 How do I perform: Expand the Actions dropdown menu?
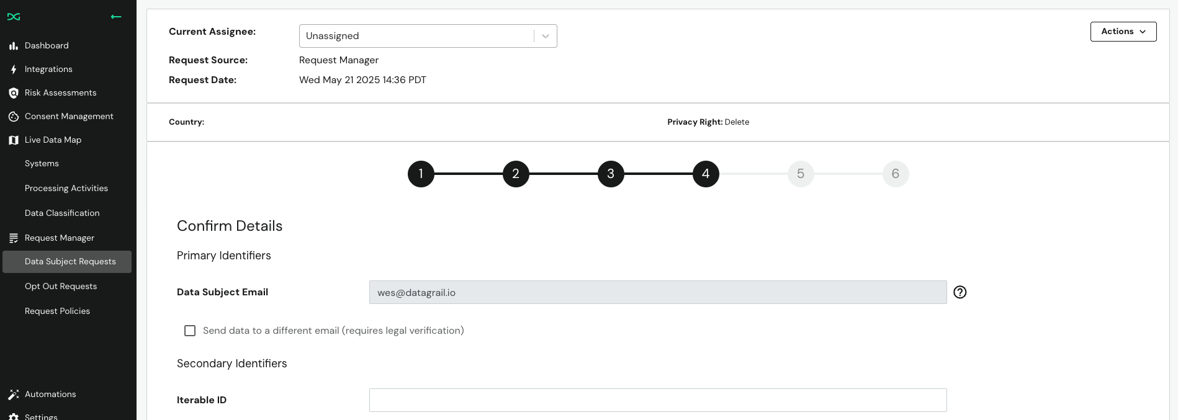point(1123,32)
